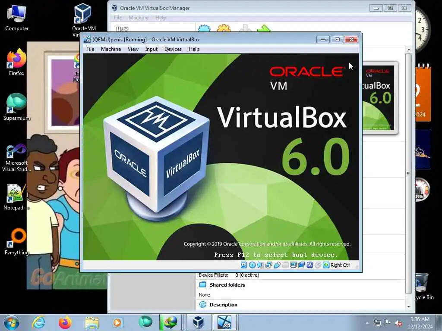The height and width of the screenshot is (331, 442).
Task: Show hidden tray icons arrow
Action: tap(367, 323)
